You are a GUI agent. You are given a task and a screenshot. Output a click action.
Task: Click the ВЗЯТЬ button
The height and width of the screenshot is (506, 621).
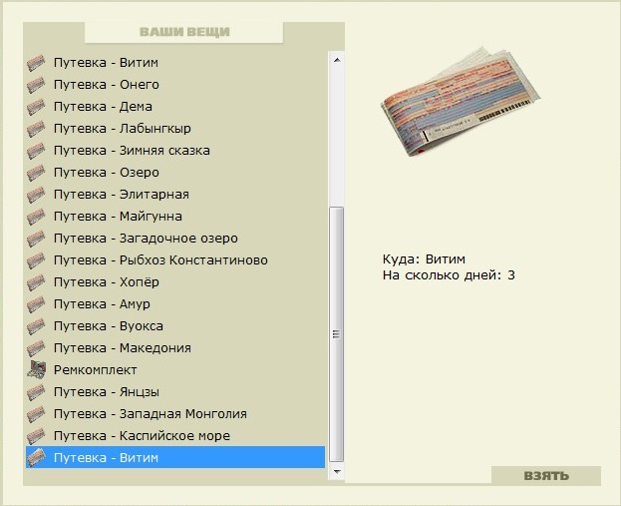(x=546, y=475)
